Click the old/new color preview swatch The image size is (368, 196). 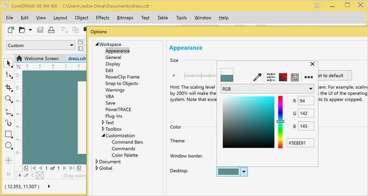point(227,75)
